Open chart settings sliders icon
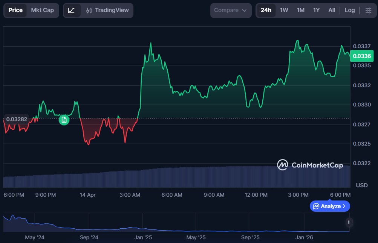The image size is (378, 243). point(368,10)
